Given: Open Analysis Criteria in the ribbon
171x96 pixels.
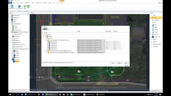Looking at the screenshot, I should pos(12,7).
